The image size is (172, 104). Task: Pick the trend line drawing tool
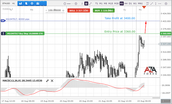click(152, 4)
